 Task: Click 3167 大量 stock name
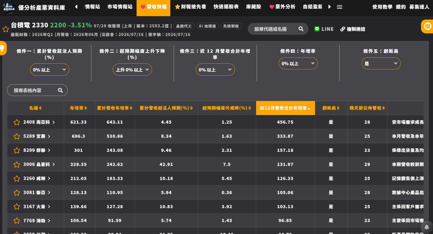34,207
